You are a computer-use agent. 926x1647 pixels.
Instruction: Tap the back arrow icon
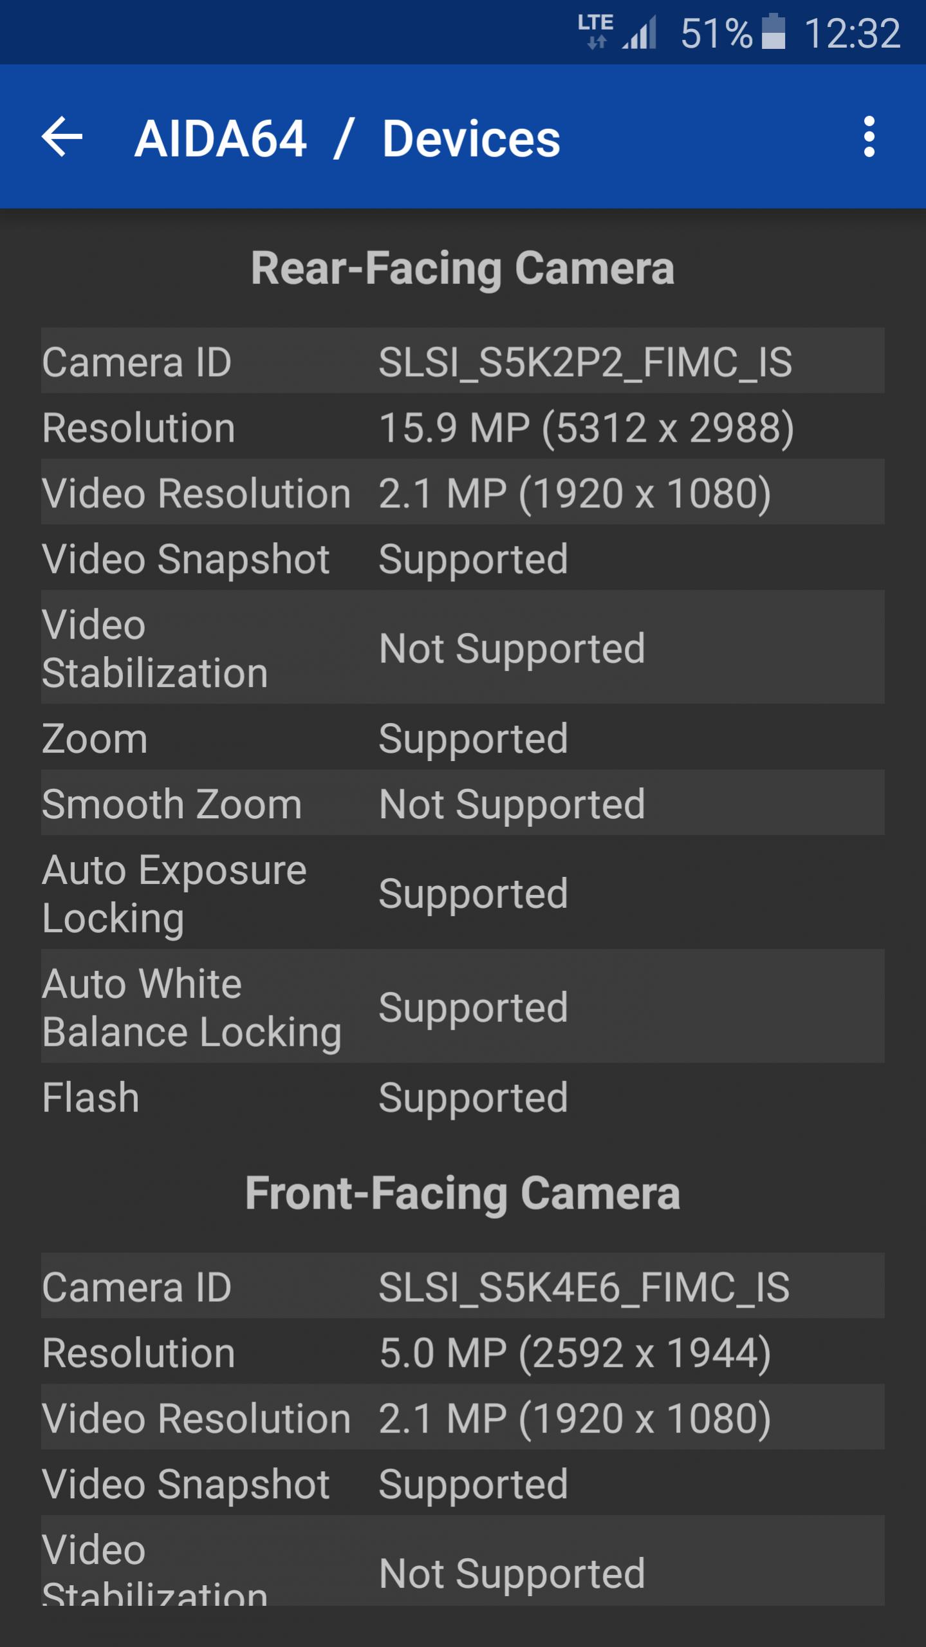[62, 136]
